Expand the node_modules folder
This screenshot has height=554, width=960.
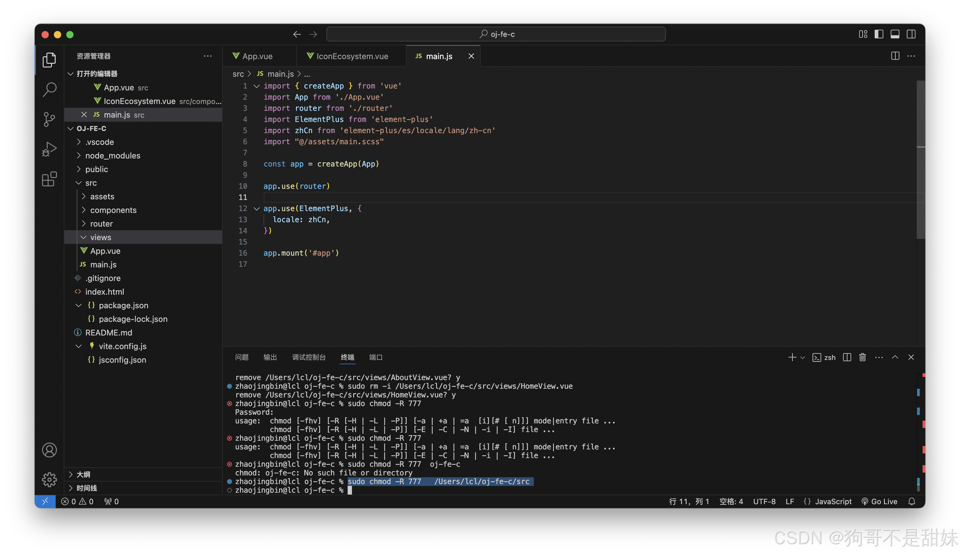click(x=113, y=156)
